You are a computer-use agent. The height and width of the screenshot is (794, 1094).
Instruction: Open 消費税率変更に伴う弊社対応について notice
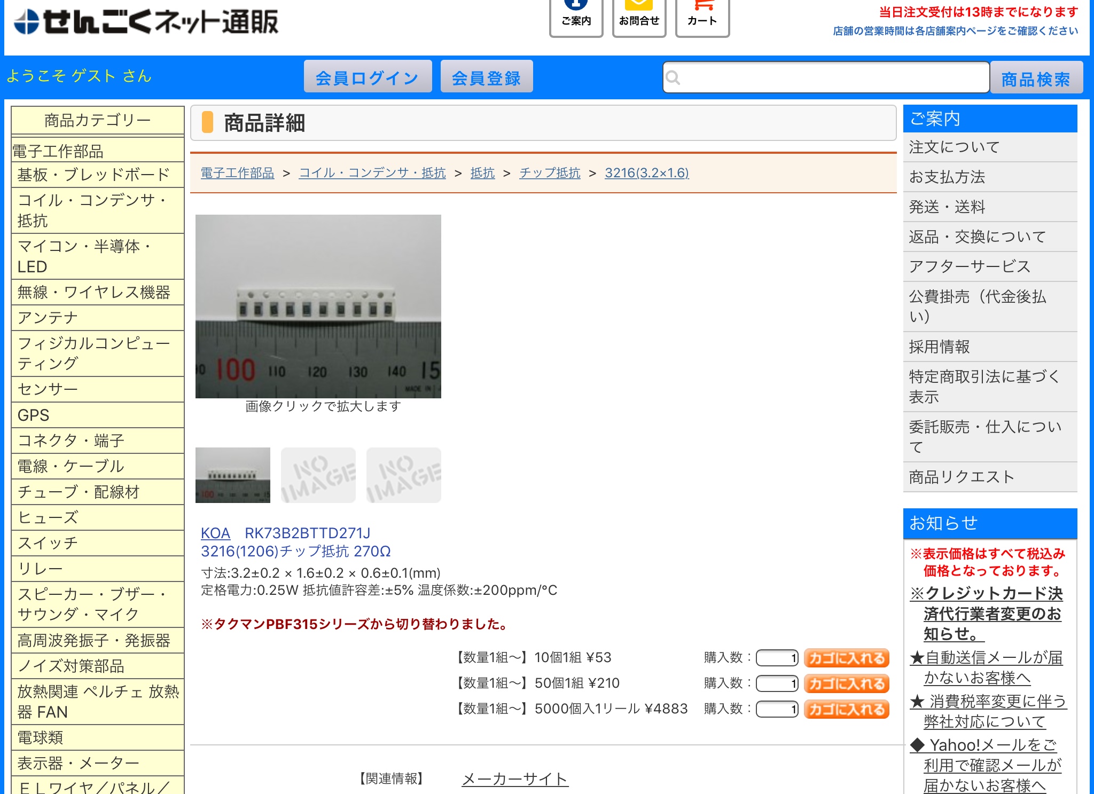[x=988, y=711]
